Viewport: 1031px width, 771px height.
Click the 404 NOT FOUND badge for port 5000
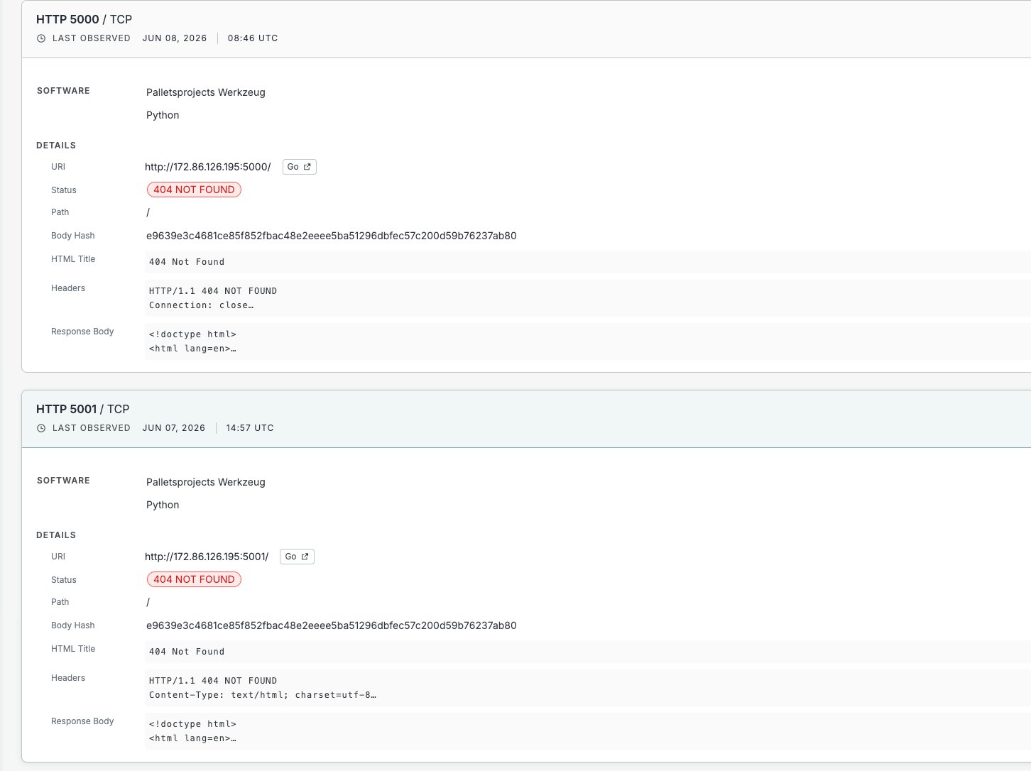click(x=194, y=190)
